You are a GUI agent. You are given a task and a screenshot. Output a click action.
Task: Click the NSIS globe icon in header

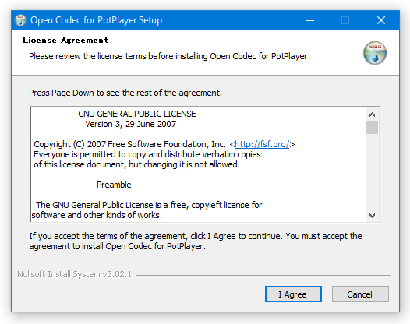click(375, 53)
